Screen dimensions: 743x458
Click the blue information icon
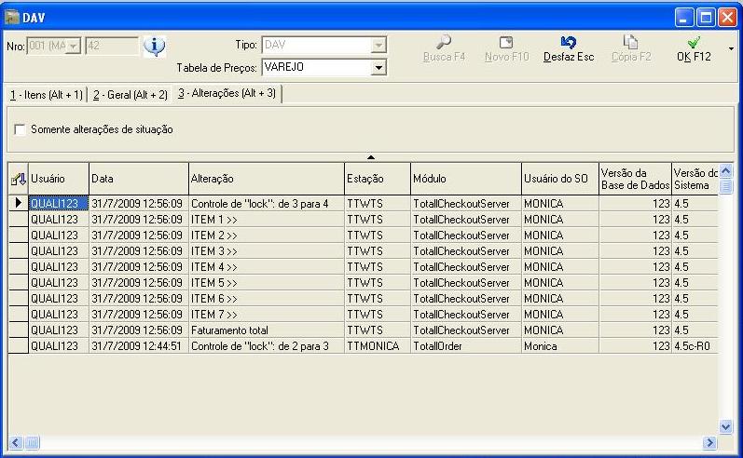coord(154,47)
